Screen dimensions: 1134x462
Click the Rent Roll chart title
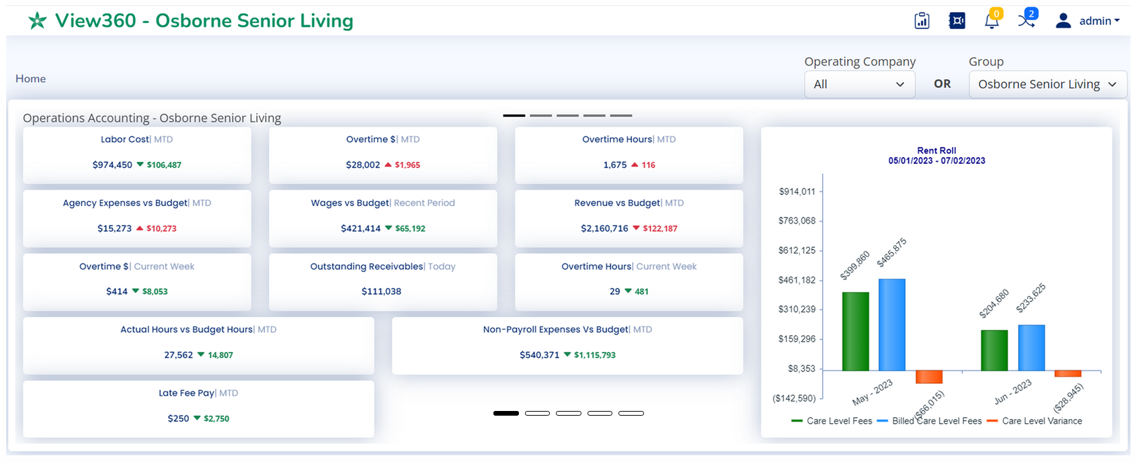936,155
